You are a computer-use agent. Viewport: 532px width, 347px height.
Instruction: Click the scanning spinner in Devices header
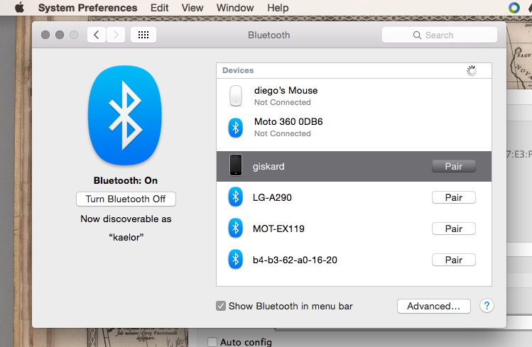pos(472,70)
